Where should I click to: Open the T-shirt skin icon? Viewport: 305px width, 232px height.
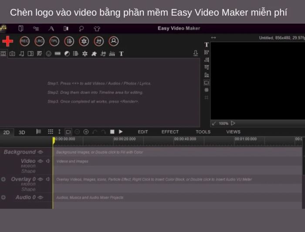[x=97, y=29]
